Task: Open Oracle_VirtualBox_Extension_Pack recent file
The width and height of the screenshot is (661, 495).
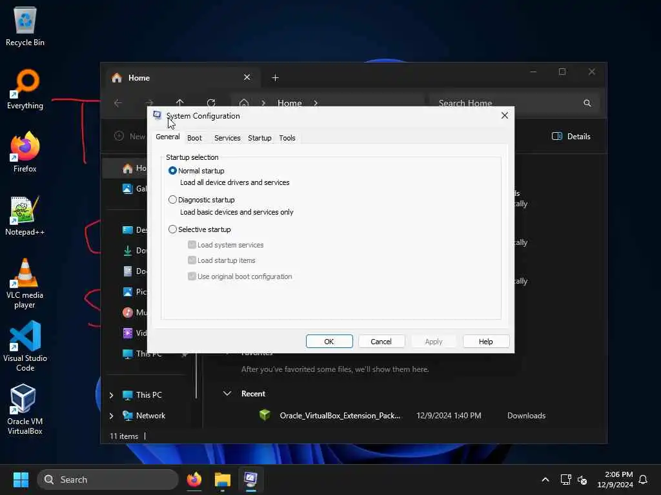Action: click(x=340, y=416)
